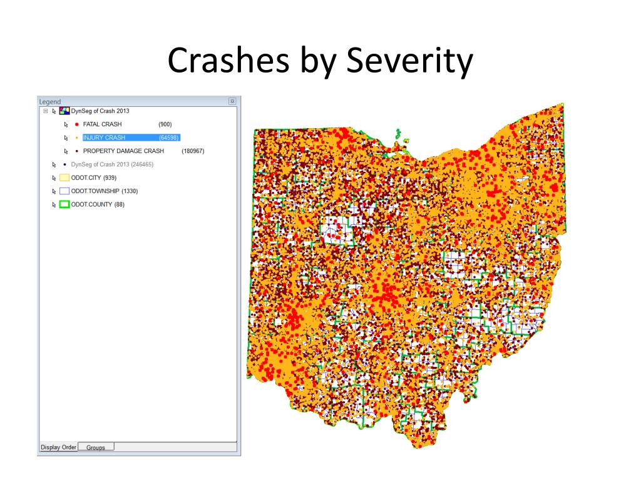641x480 pixels.
Task: Click the orange INJURY CRASH symbol
Action: click(x=76, y=137)
